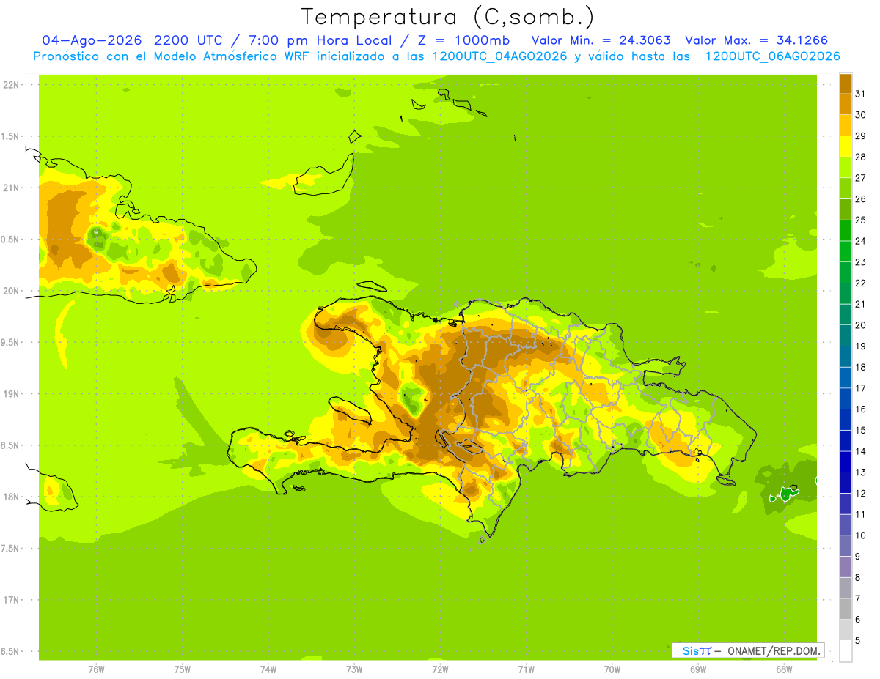
Task: Click the latitude axis label "18N"
Action: click(11, 497)
